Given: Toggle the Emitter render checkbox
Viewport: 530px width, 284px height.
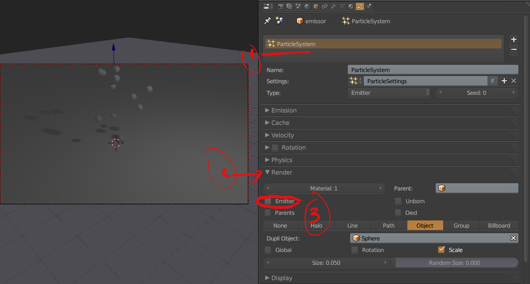Looking at the screenshot, I should pos(268,201).
